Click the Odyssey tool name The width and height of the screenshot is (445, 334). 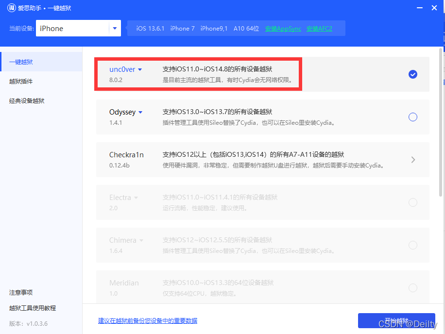pos(122,112)
